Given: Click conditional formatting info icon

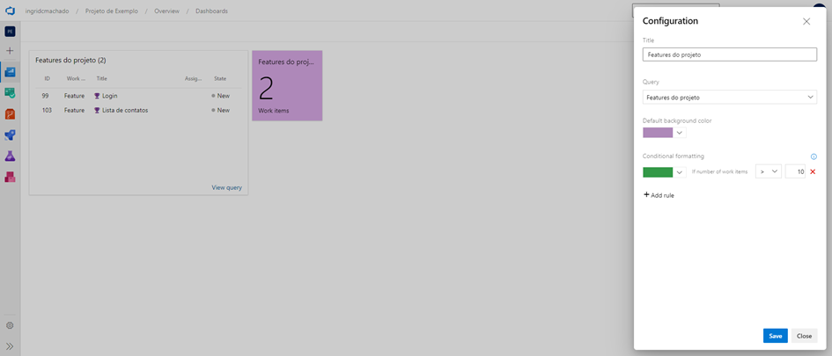Looking at the screenshot, I should [x=814, y=156].
